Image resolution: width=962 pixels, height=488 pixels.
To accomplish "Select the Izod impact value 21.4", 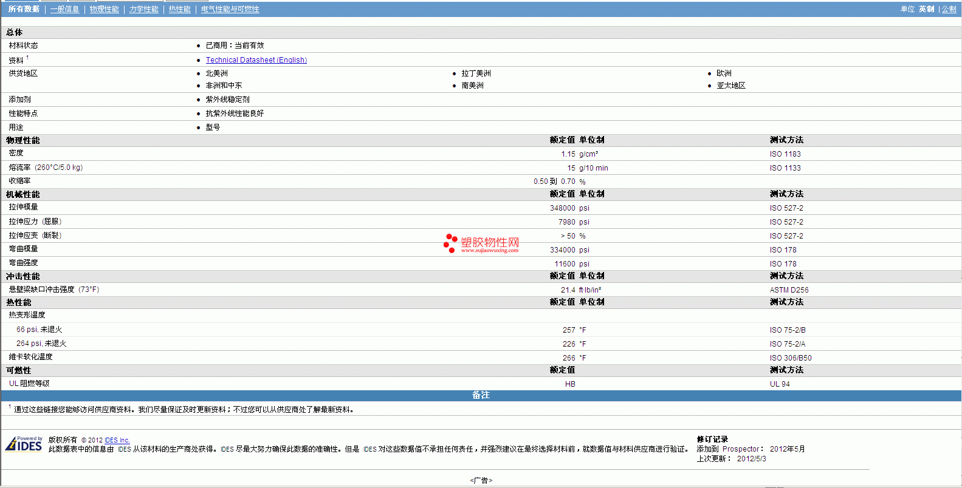I will pos(568,290).
